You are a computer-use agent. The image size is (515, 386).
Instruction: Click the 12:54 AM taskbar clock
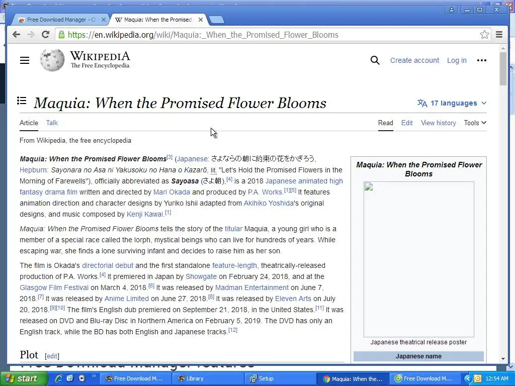click(497, 379)
